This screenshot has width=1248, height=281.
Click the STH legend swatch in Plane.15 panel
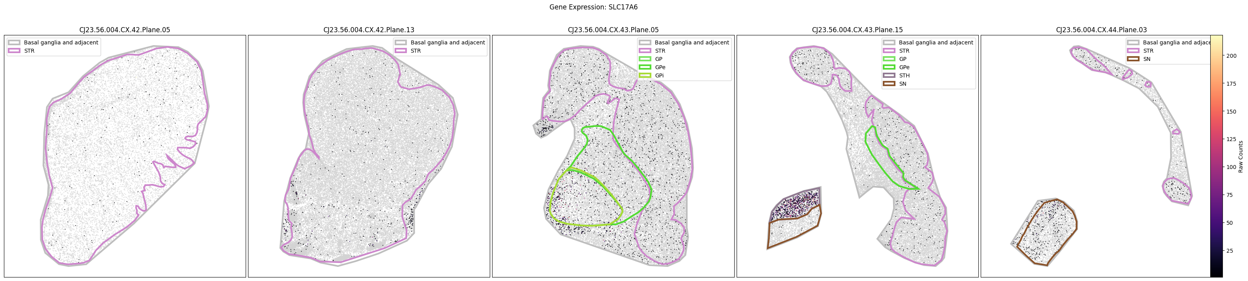click(x=889, y=76)
